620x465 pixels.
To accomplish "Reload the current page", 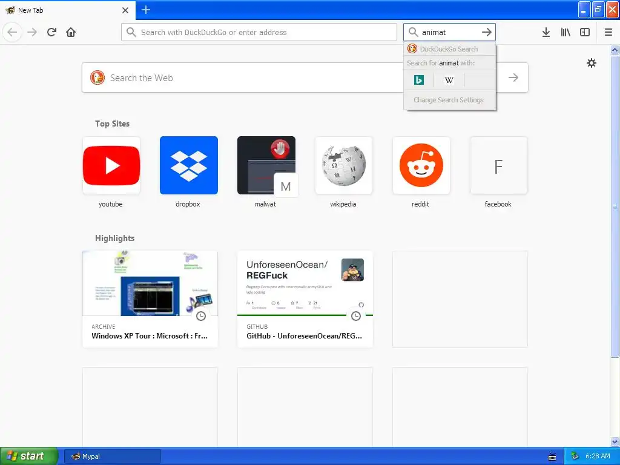I will pyautogui.click(x=51, y=32).
